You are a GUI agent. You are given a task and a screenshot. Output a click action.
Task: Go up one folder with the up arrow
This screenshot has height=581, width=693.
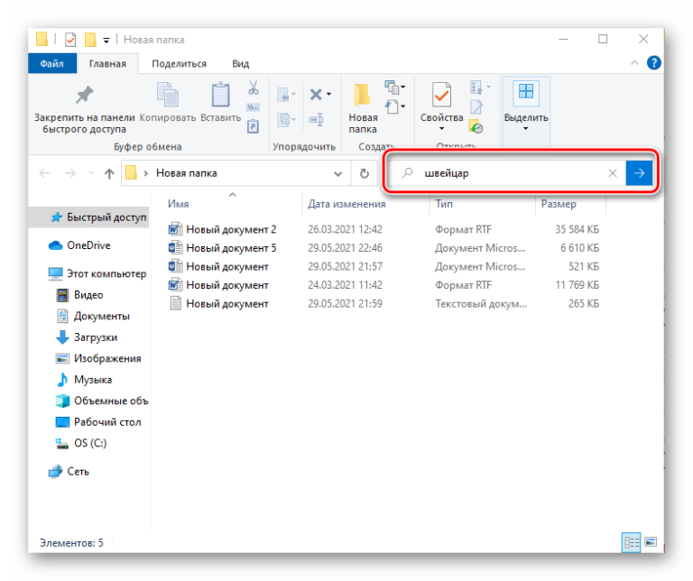point(109,173)
